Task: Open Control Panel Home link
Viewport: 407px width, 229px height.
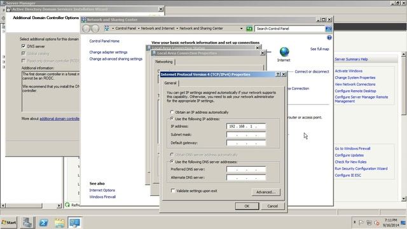Action: pyautogui.click(x=104, y=41)
